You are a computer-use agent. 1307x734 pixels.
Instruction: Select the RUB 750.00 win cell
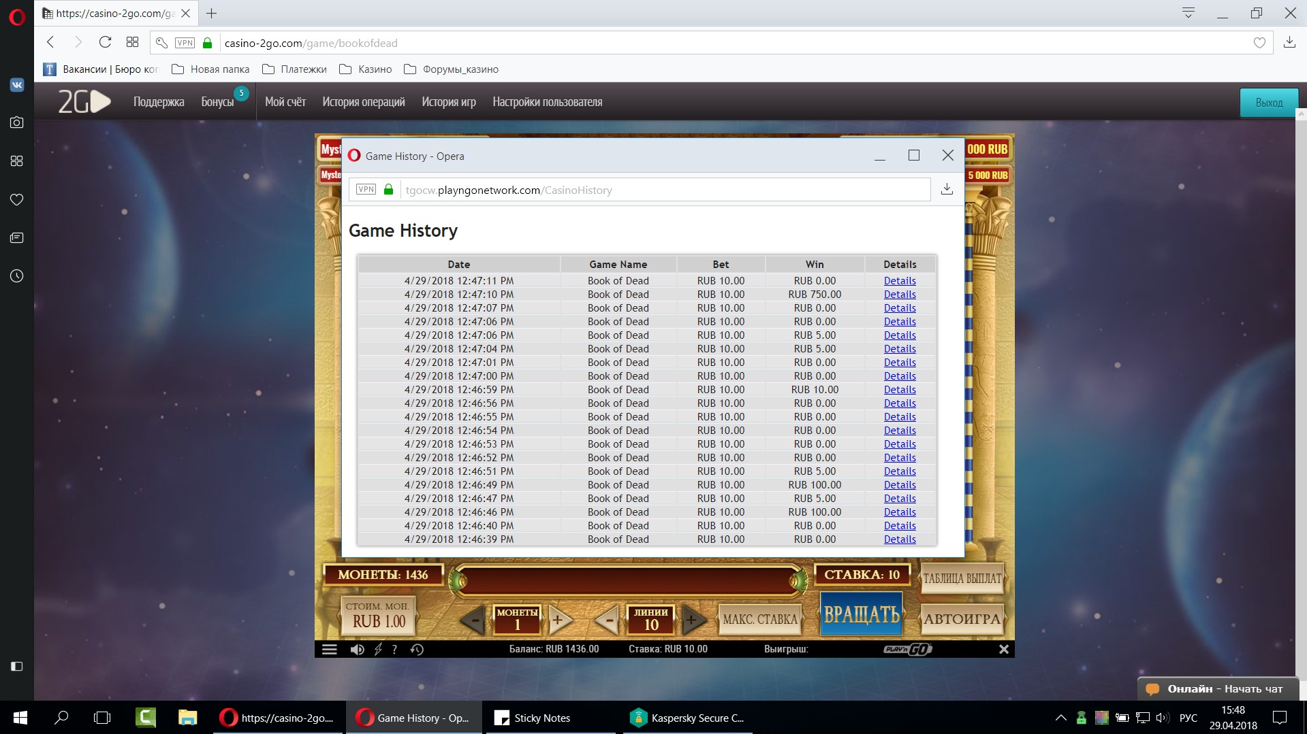[815, 295]
